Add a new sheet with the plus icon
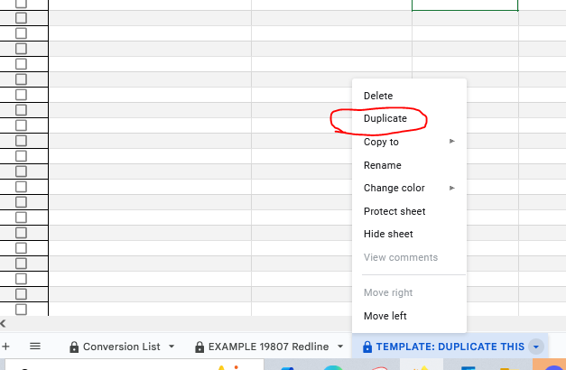This screenshot has width=566, height=370. 5,347
